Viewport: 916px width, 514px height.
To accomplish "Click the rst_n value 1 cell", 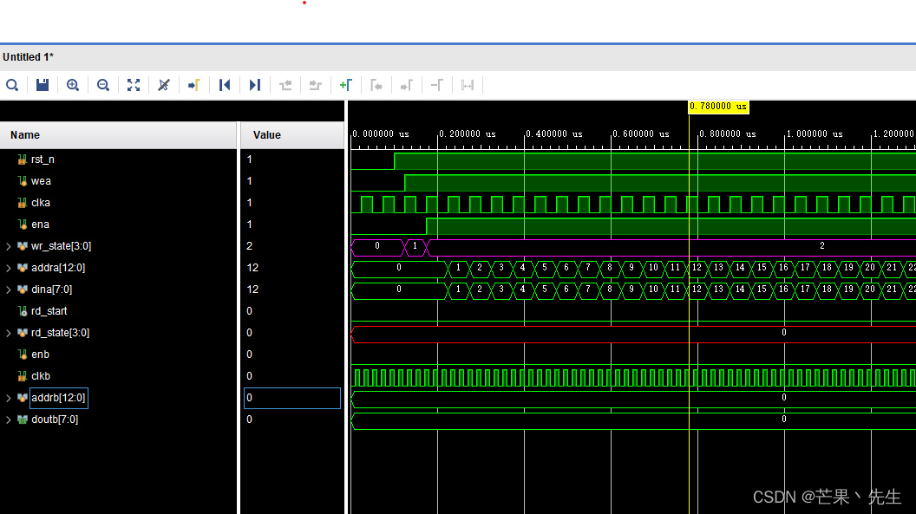I will [292, 159].
